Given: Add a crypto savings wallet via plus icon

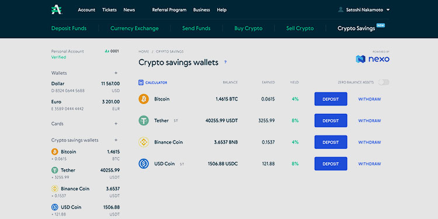Looking at the screenshot, I should click(x=116, y=140).
